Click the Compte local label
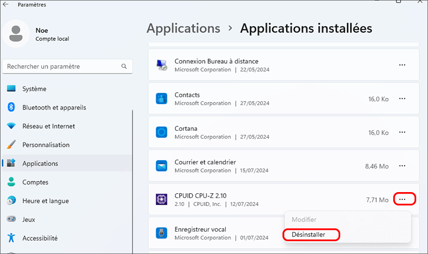Image resolution: width=428 pixels, height=254 pixels. click(x=52, y=38)
